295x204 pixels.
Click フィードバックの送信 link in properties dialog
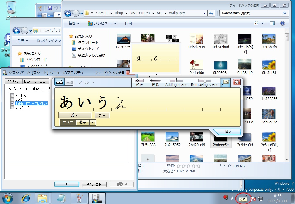pos(110,73)
